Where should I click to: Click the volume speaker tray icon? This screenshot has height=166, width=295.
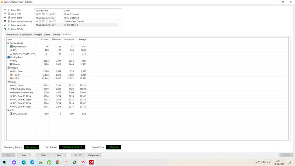coord(264,162)
